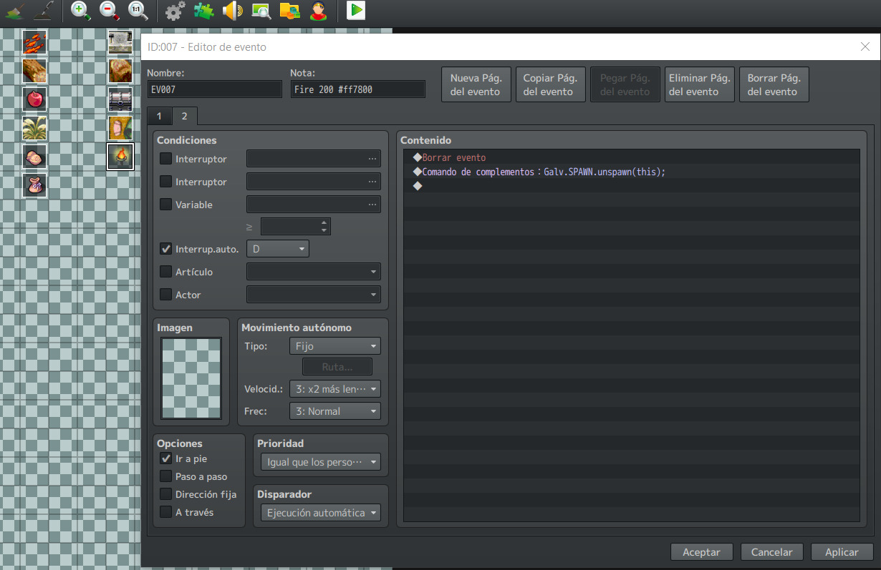Open the Frec dropdown showing Normal
The width and height of the screenshot is (881, 570).
click(x=335, y=411)
